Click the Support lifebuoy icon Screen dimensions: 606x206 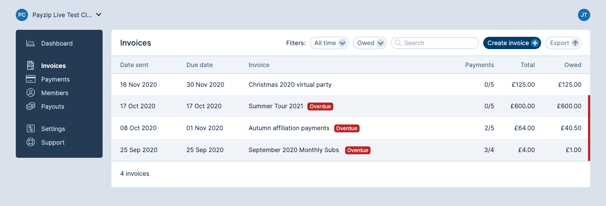point(30,142)
